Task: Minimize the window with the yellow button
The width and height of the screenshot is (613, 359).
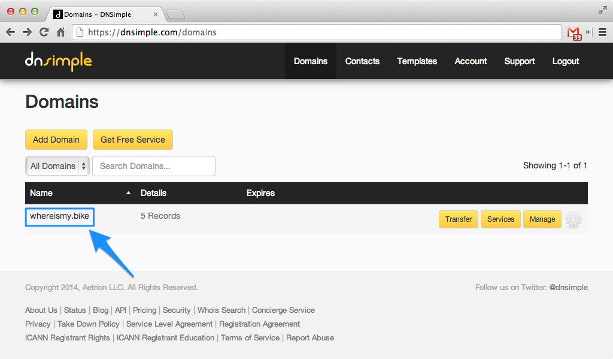Action: [x=23, y=11]
